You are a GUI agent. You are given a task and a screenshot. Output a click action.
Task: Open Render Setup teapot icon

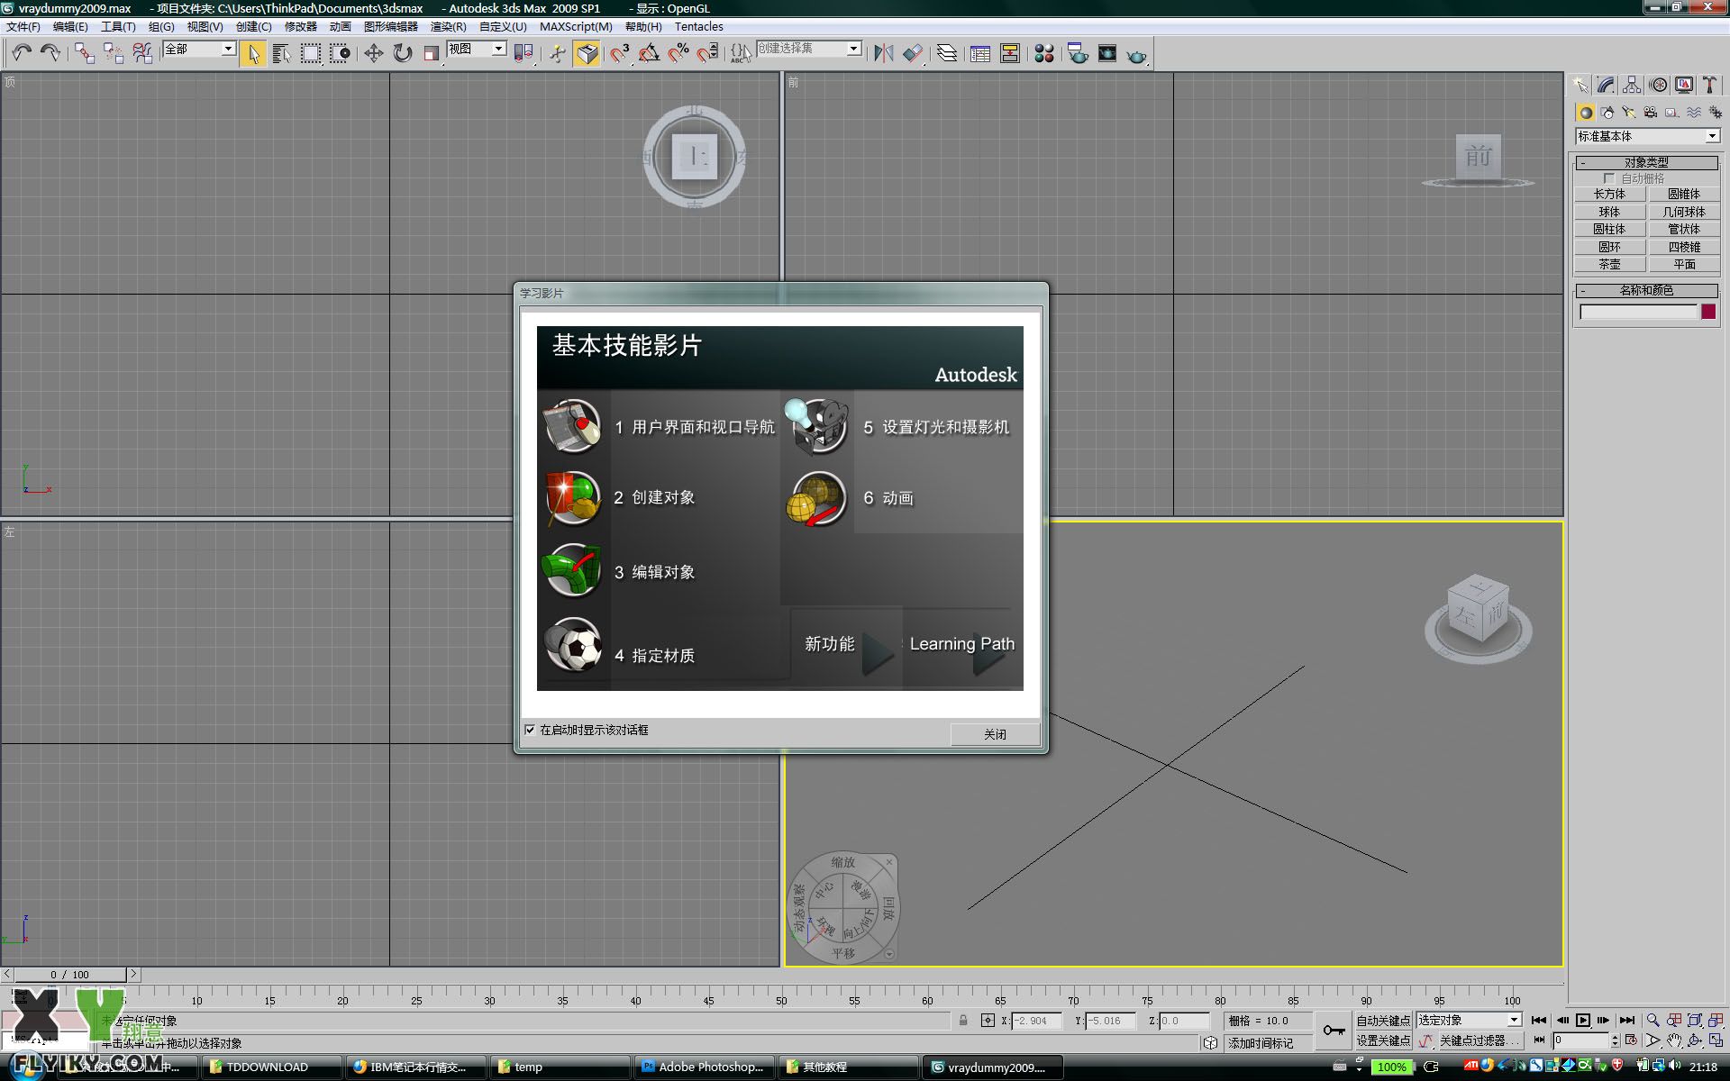(x=1078, y=54)
